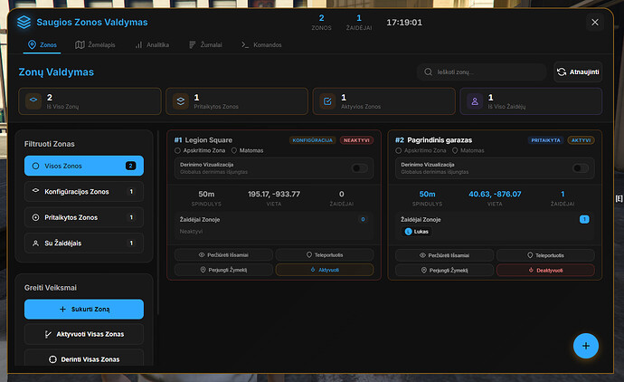This screenshot has height=382, width=624.
Task: Click the Atnaujinti refresh button
Action: pyautogui.click(x=578, y=72)
